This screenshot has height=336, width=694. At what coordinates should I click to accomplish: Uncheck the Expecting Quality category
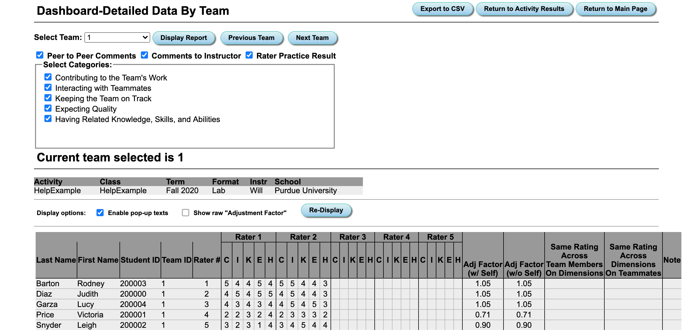tap(48, 108)
